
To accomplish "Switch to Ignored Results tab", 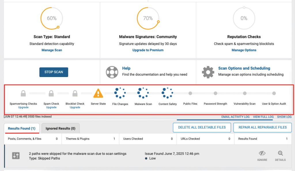I will (x=60, y=128).
